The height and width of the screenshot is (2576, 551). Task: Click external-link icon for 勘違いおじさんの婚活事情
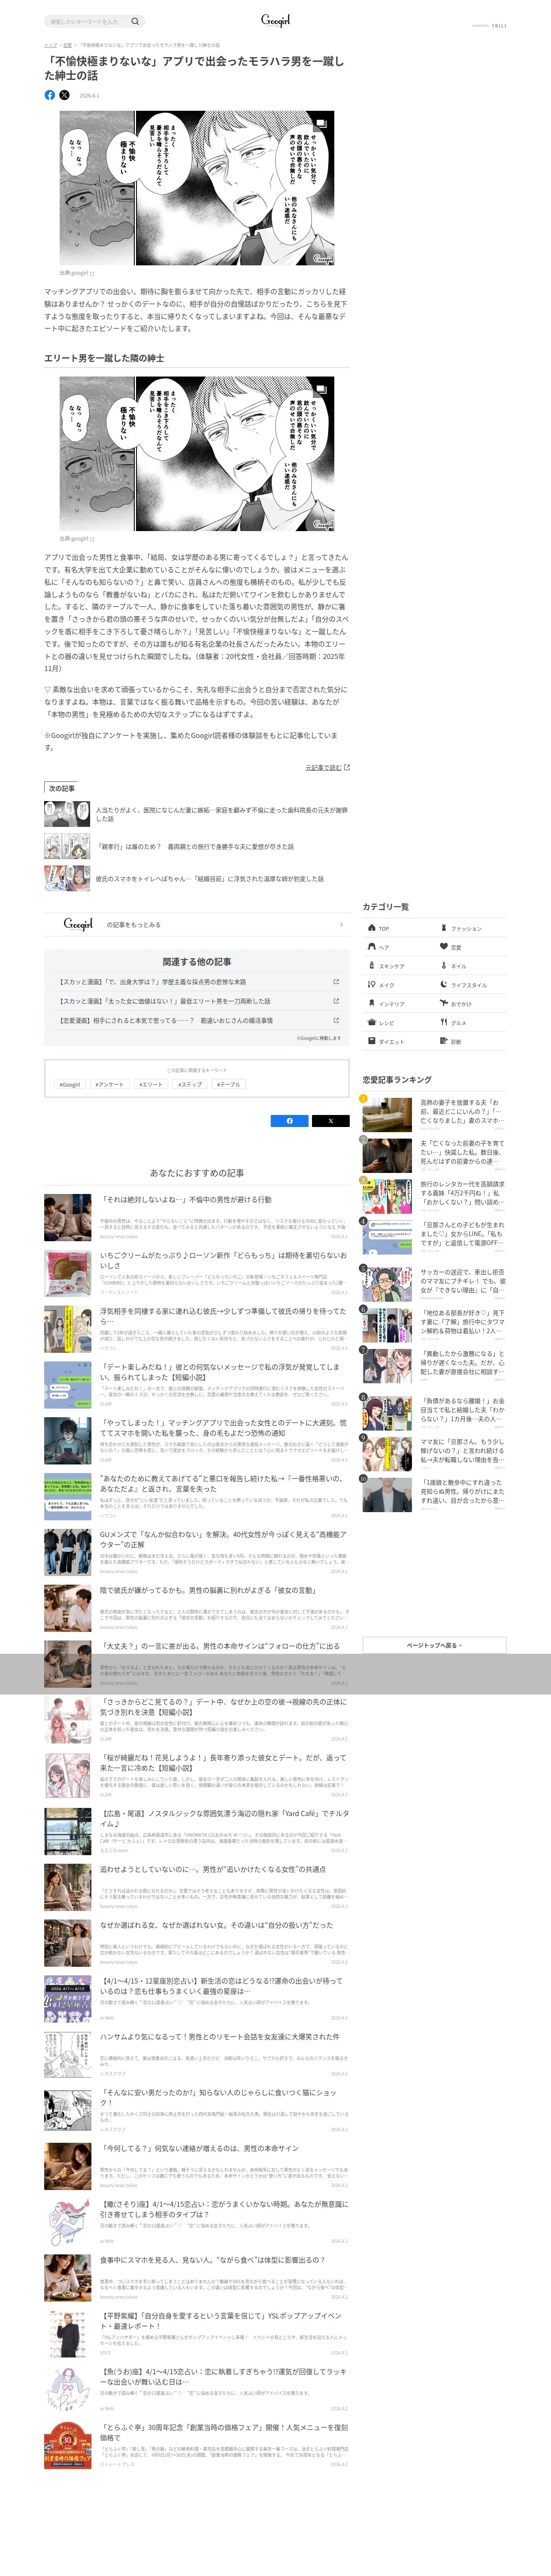[x=336, y=1020]
